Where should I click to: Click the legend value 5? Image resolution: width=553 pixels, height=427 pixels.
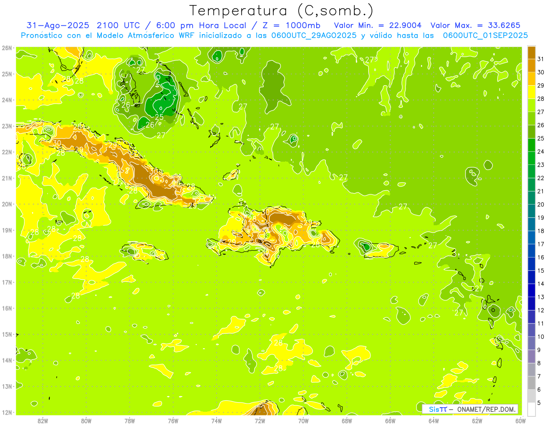540,403
